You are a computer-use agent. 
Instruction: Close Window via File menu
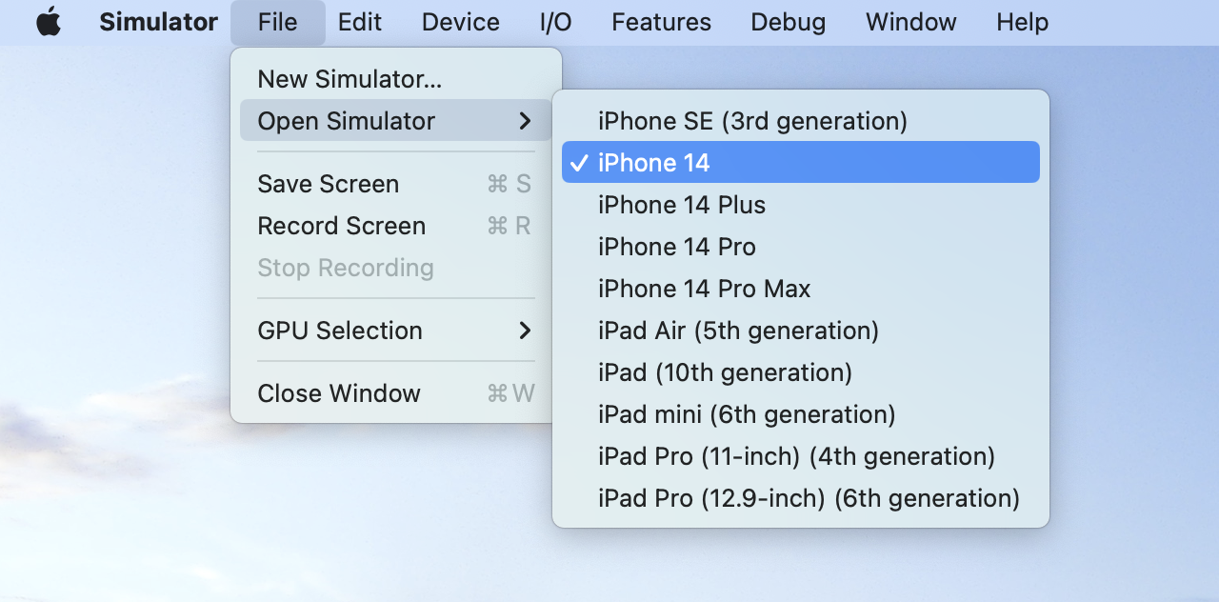pos(396,393)
